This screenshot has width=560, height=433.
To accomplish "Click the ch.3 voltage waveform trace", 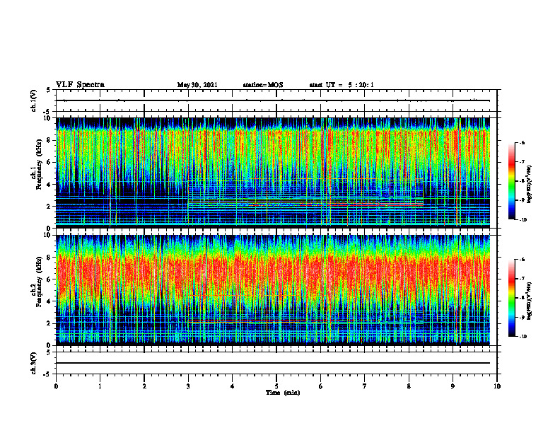I will pos(273,363).
